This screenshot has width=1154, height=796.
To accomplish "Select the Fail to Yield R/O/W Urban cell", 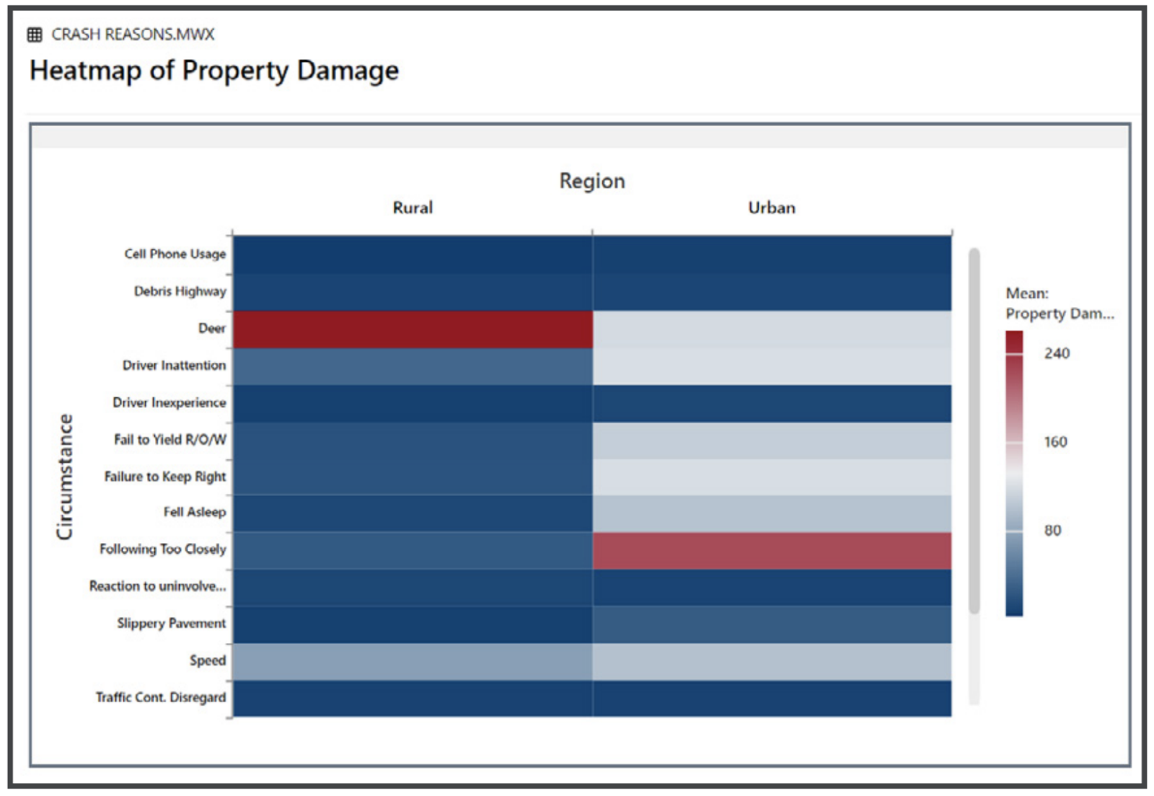I will [x=772, y=441].
